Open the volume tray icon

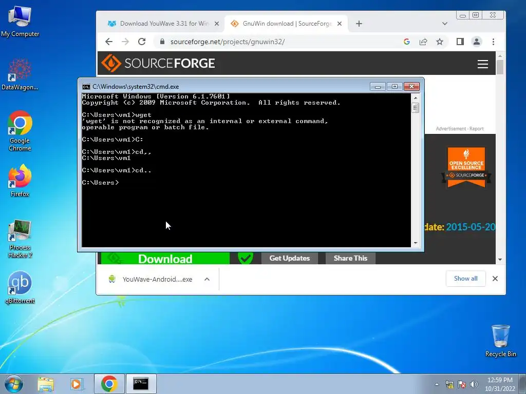tap(474, 384)
